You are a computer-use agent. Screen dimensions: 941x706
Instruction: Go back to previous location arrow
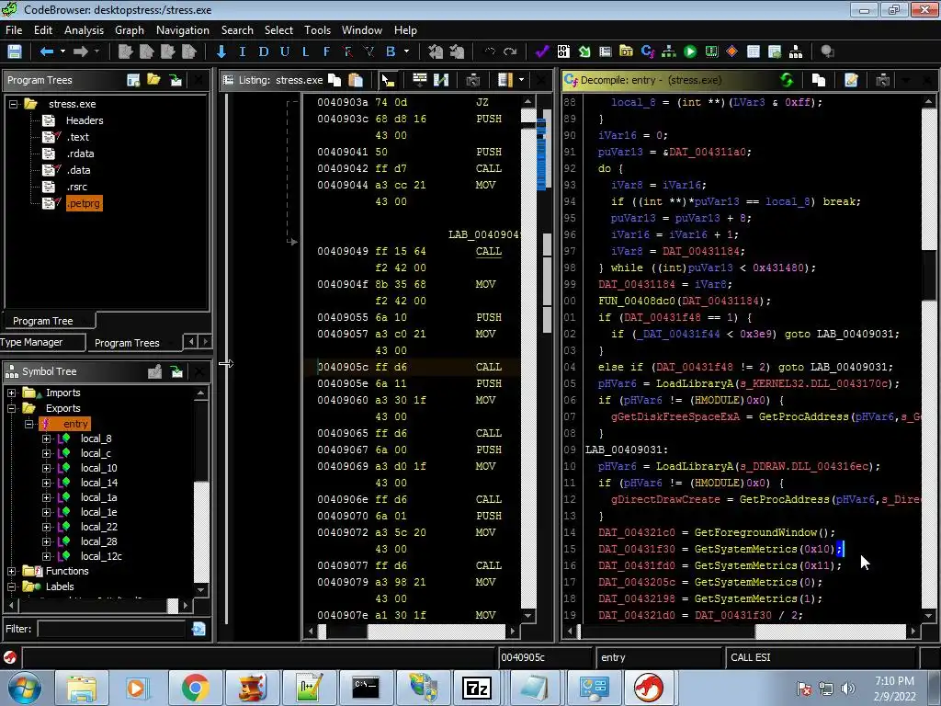point(46,51)
